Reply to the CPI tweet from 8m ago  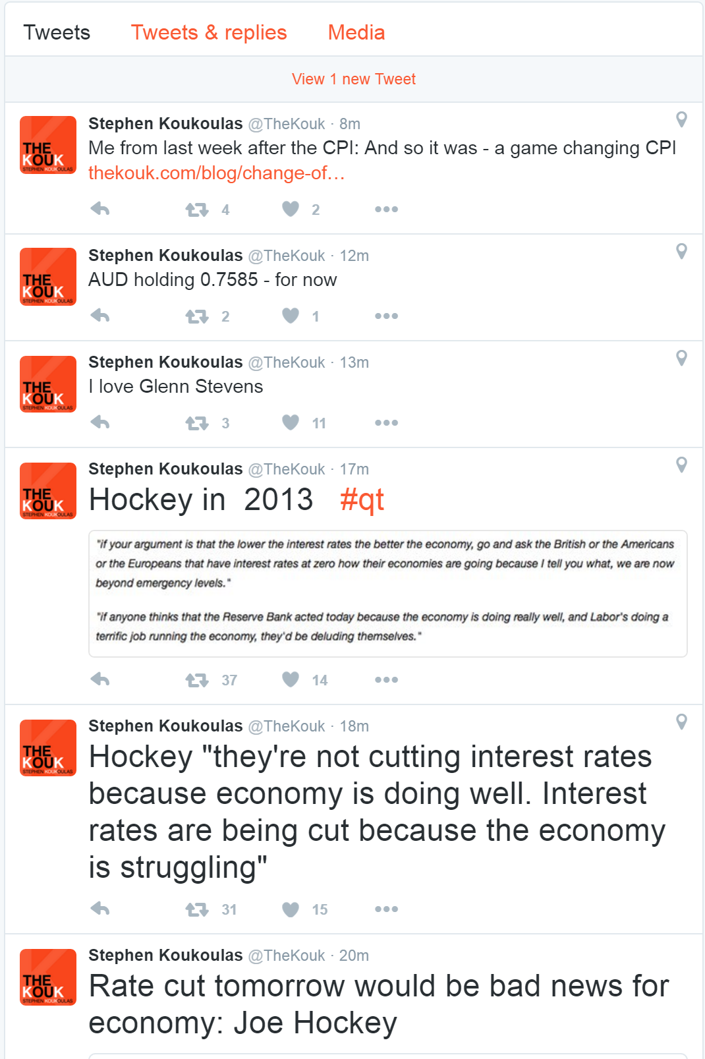click(100, 210)
